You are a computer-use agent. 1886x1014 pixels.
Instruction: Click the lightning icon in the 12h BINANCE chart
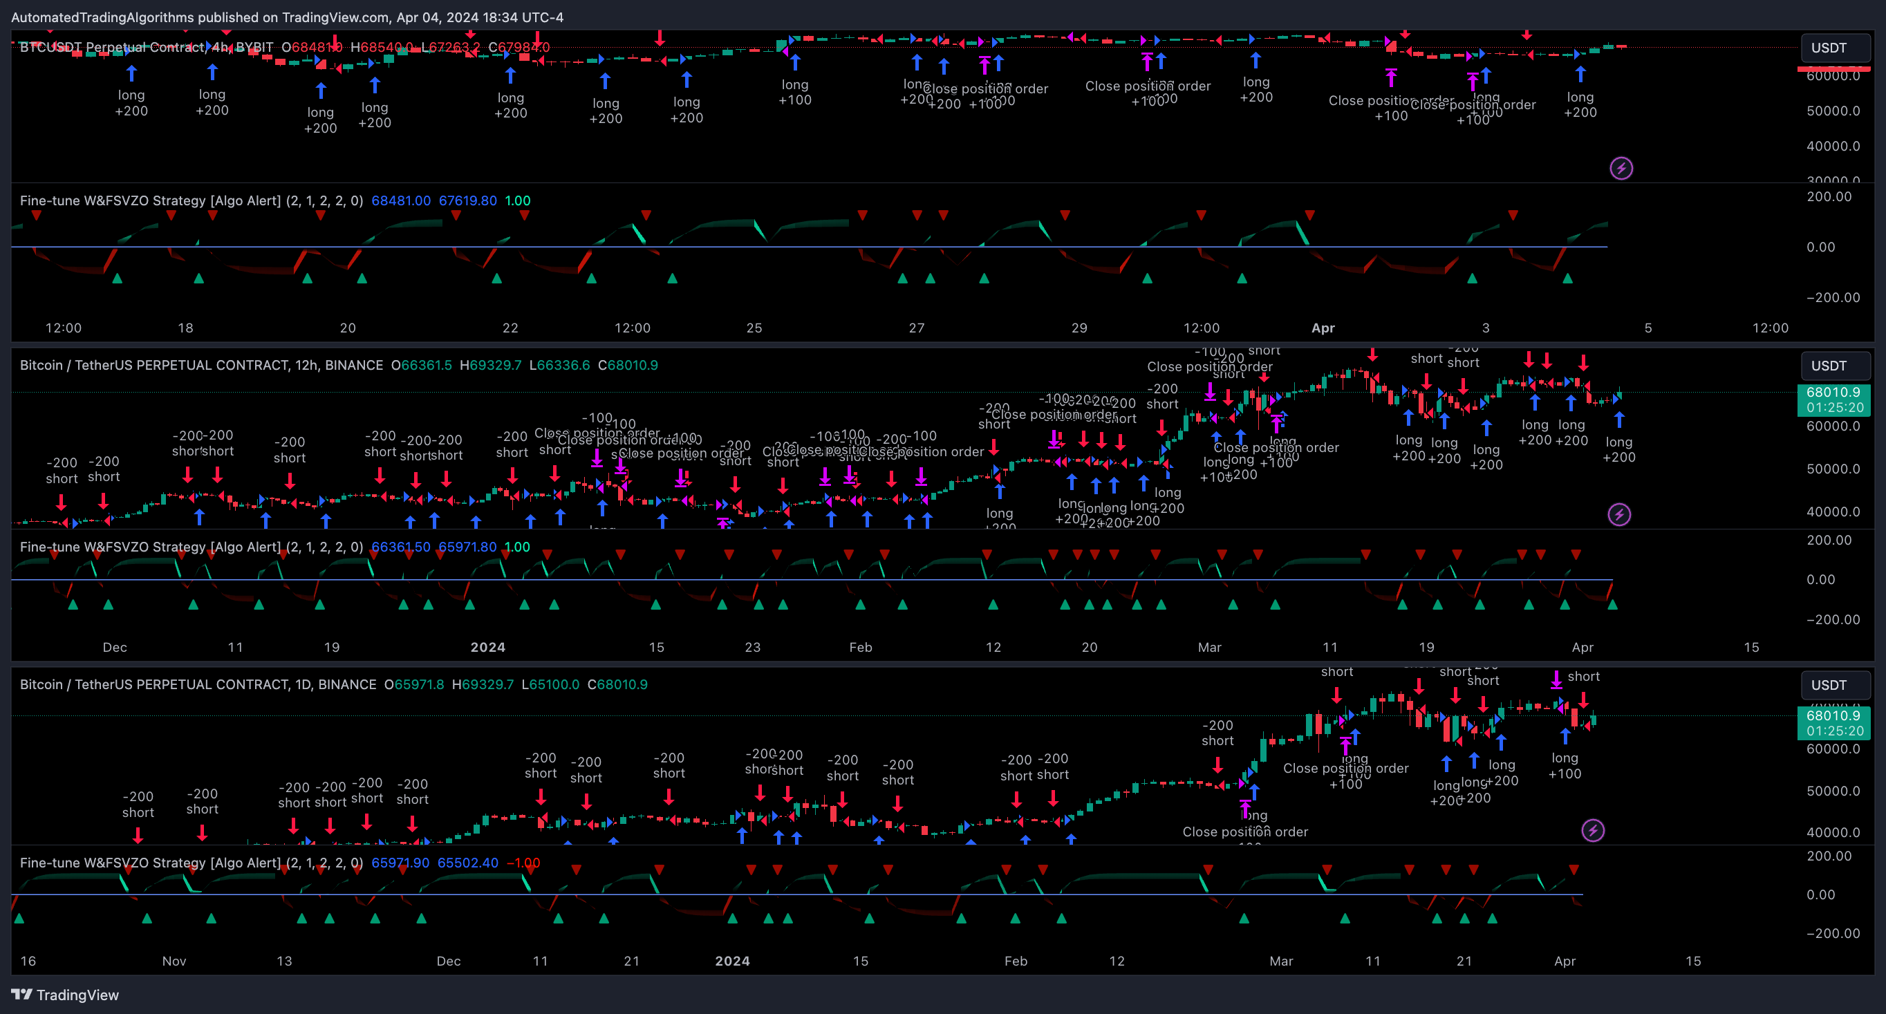coord(1618,515)
